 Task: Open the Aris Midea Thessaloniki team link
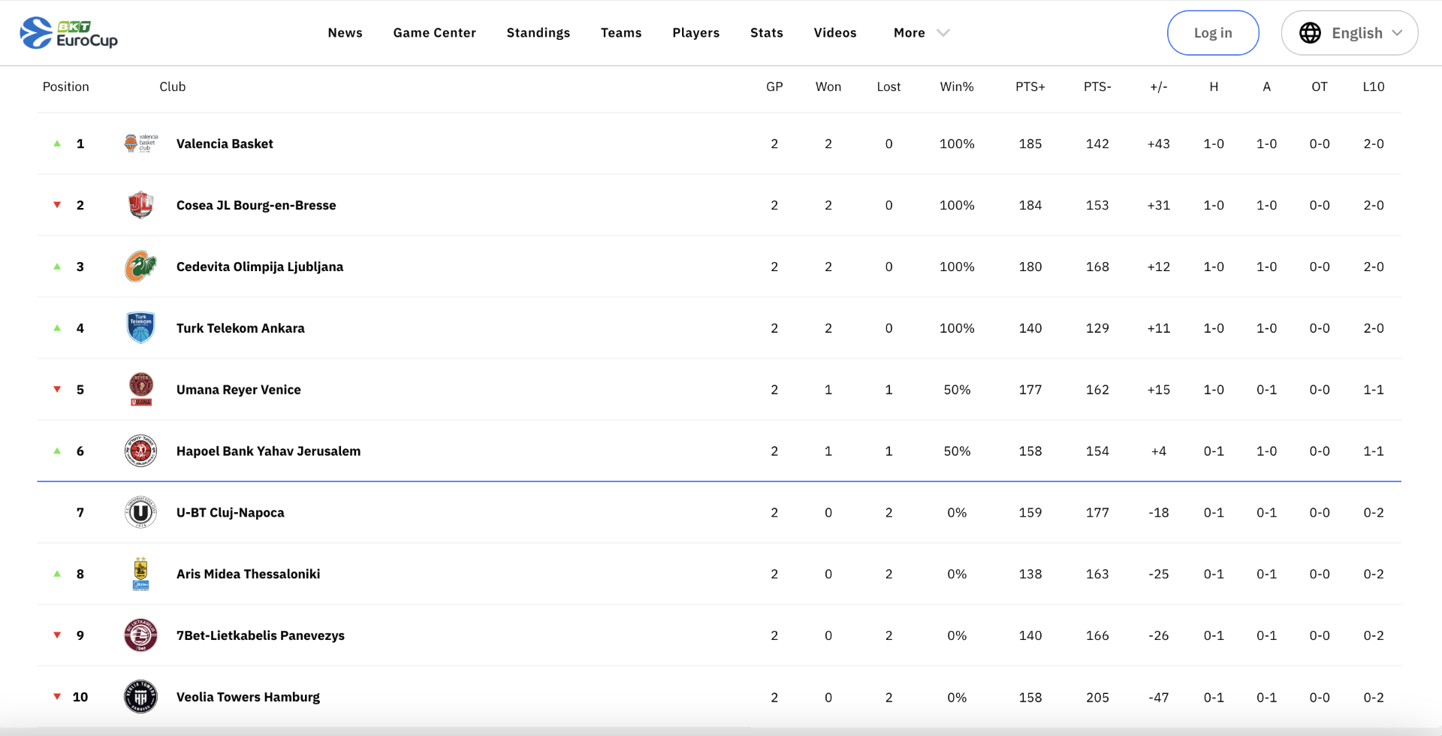[x=248, y=574]
